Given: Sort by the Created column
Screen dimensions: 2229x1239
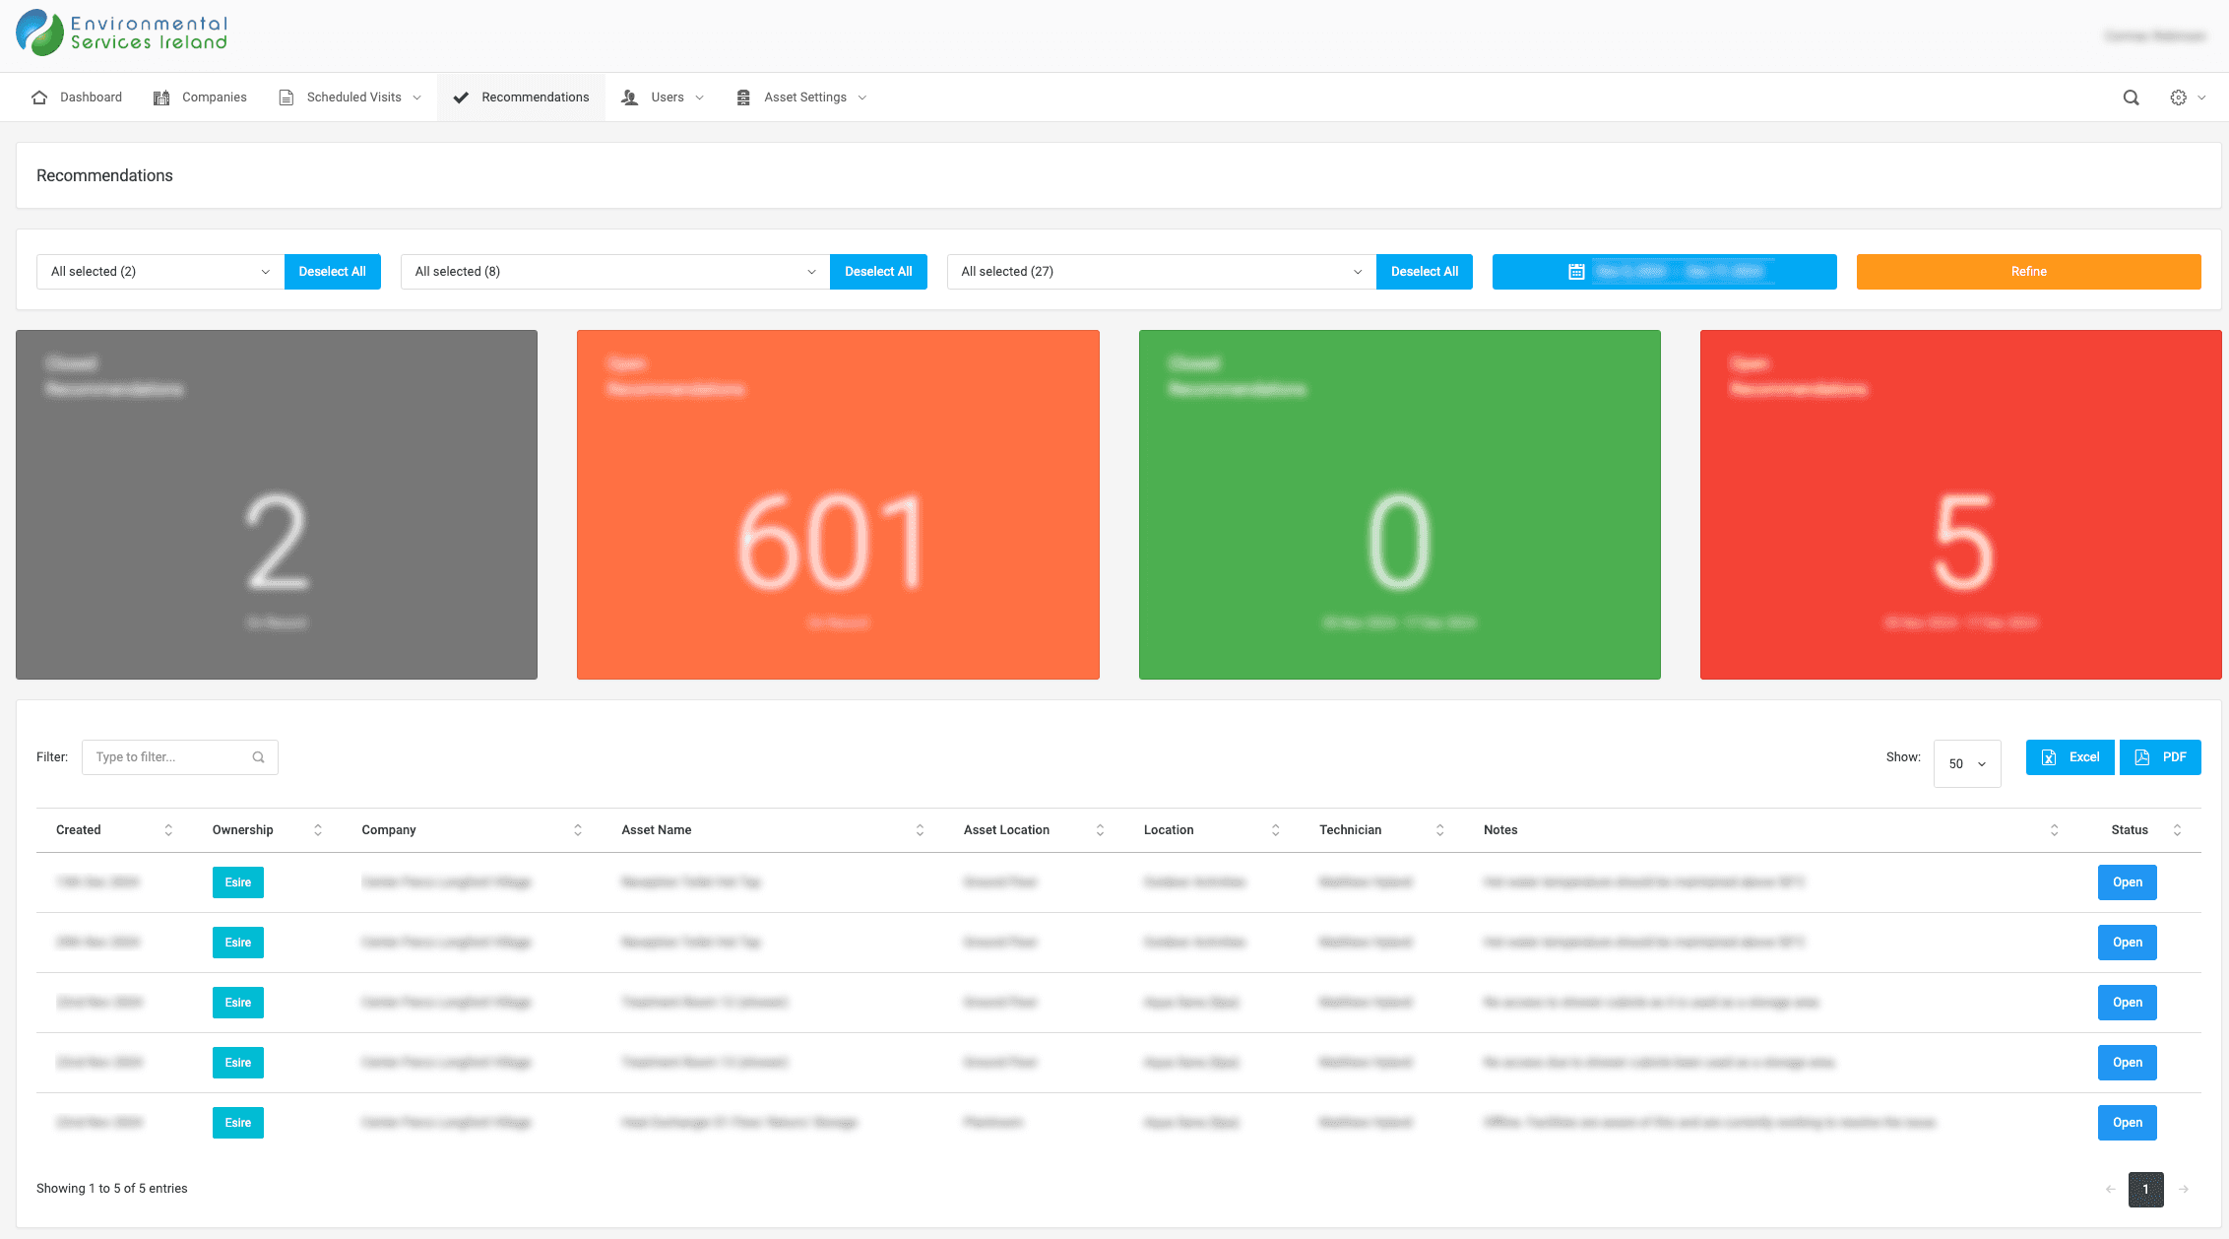Looking at the screenshot, I should click(x=114, y=830).
